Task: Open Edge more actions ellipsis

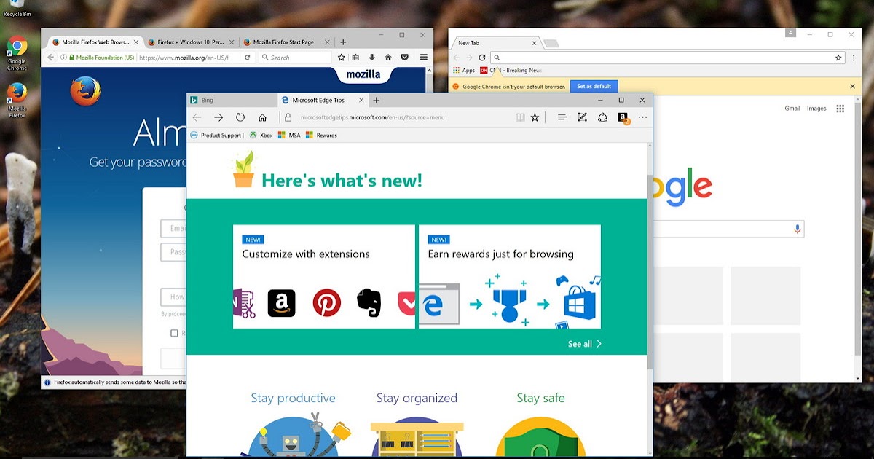Action: [642, 117]
